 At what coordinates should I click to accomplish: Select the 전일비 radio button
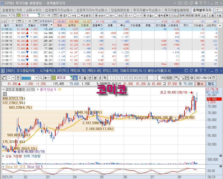(145, 15)
